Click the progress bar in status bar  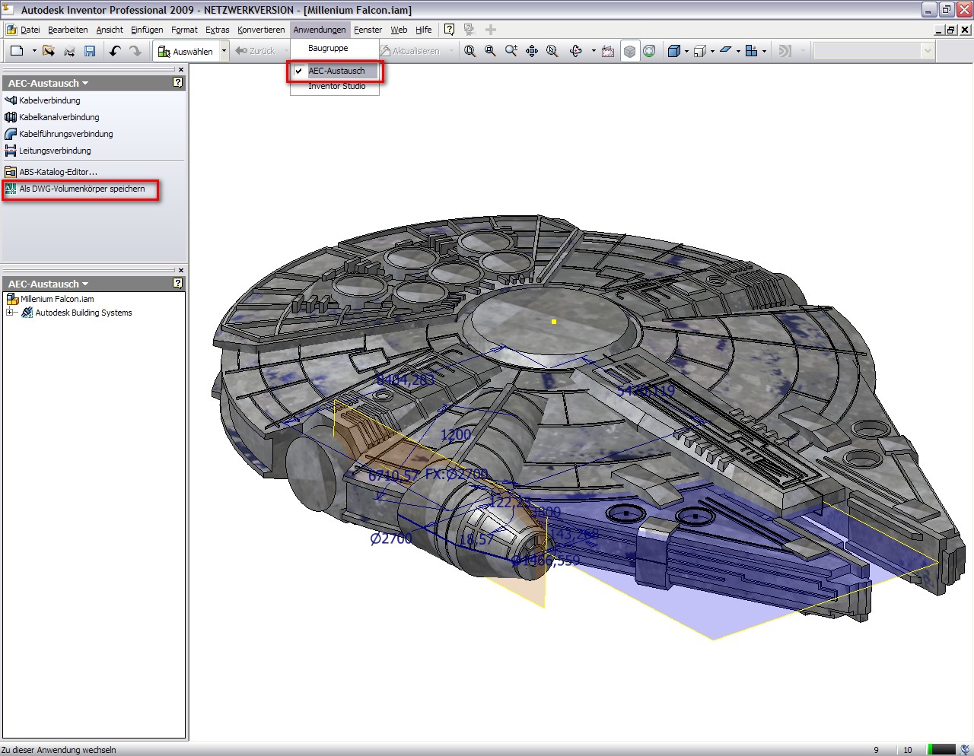click(x=941, y=749)
